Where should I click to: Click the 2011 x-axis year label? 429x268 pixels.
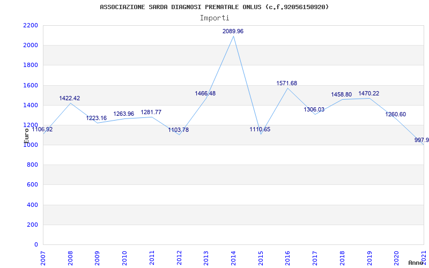152,258
